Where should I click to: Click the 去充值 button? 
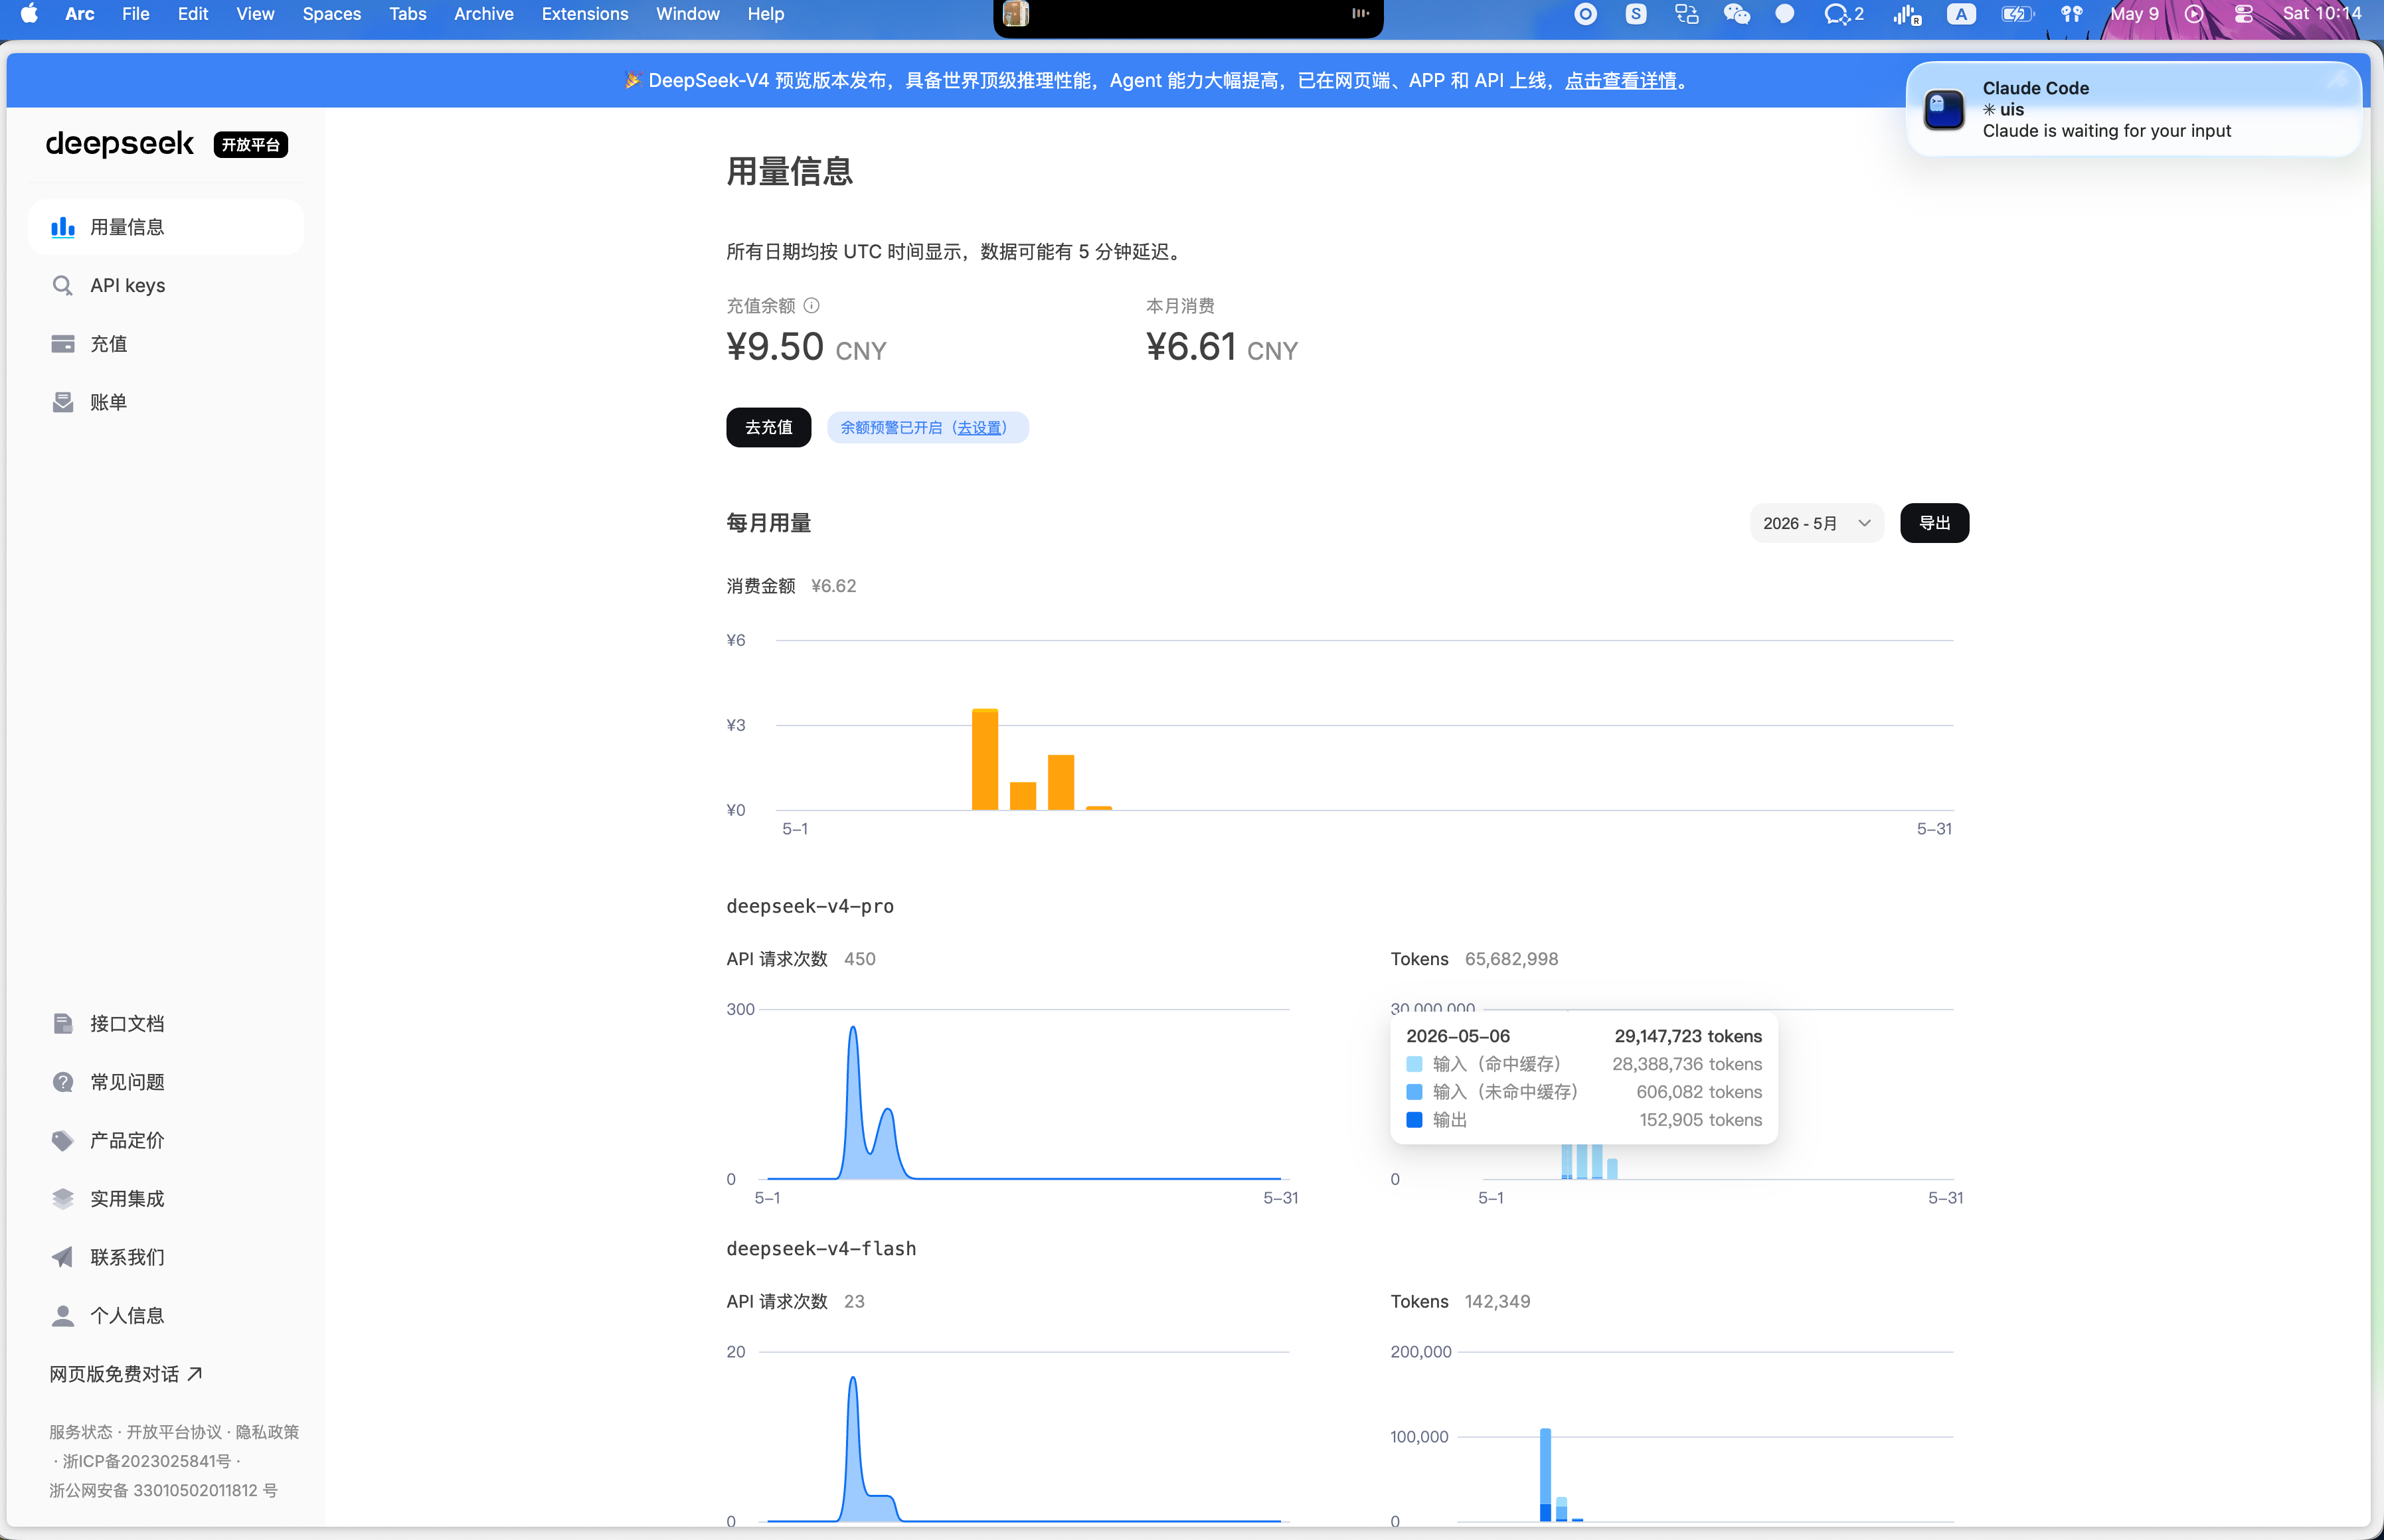[768, 427]
